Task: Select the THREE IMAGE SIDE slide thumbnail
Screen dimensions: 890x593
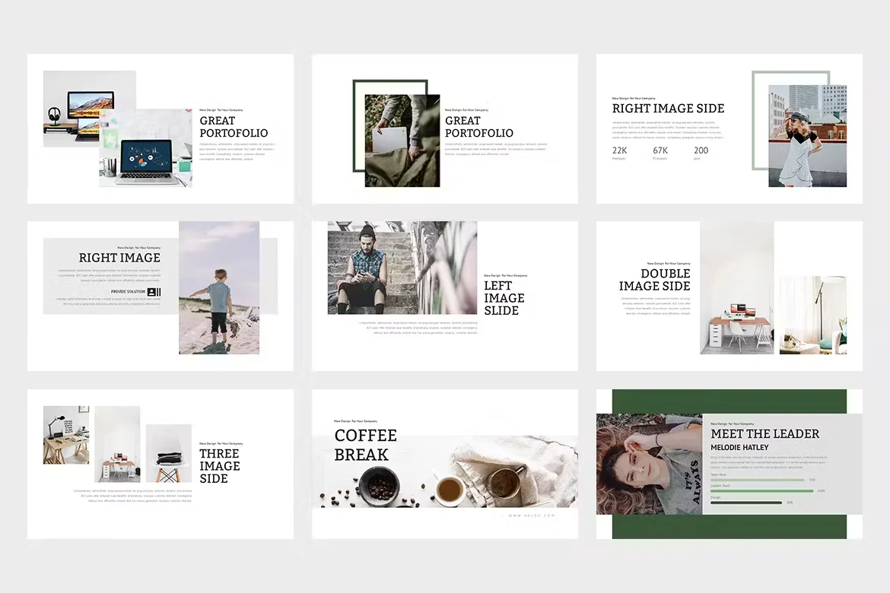Action: [x=160, y=464]
